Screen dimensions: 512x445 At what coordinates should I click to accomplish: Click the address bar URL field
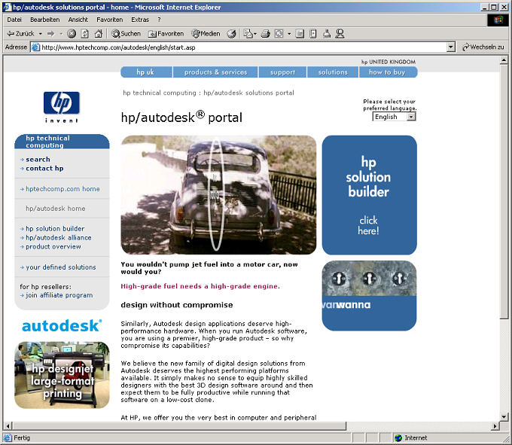(243, 47)
